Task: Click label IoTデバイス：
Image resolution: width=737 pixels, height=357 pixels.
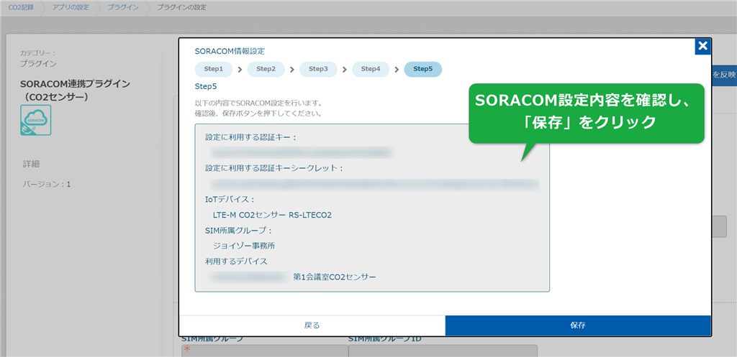Action: tap(230, 200)
